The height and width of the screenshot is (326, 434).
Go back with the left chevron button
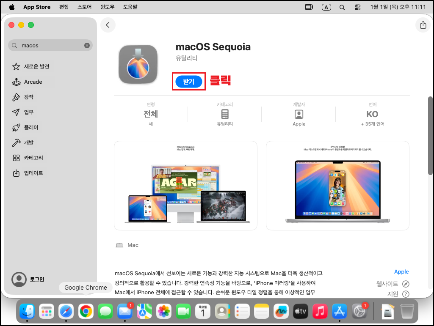(x=108, y=25)
